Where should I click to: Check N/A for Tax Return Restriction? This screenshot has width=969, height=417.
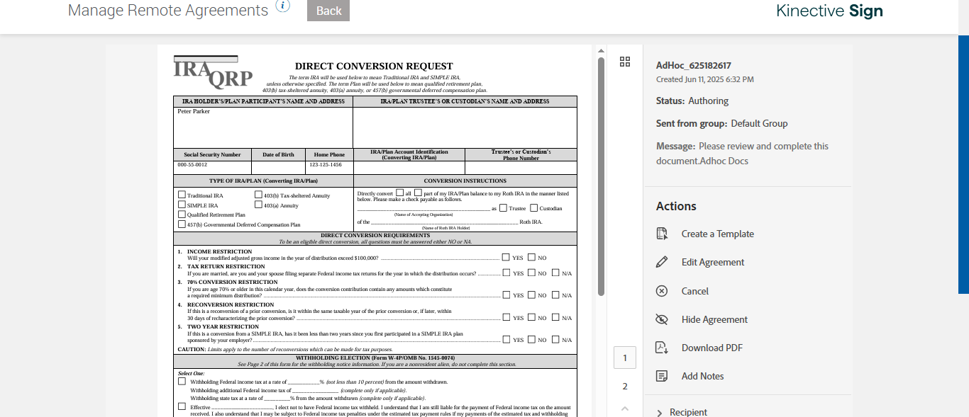click(x=555, y=273)
